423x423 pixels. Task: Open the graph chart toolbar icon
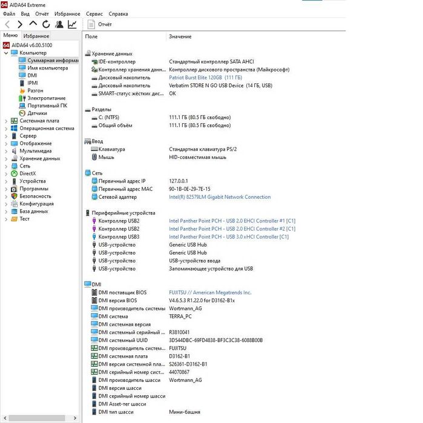72,24
